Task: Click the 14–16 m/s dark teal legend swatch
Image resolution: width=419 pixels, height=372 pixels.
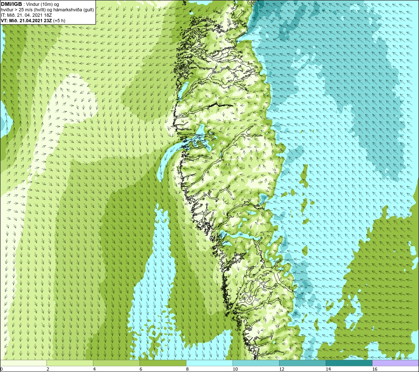Action: pos(349,363)
